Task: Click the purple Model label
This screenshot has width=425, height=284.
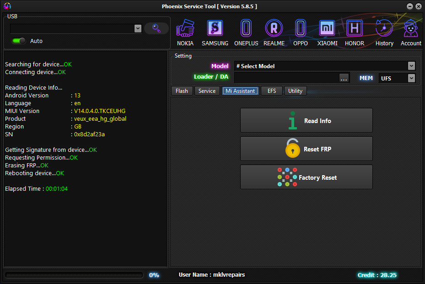Action: pos(220,66)
